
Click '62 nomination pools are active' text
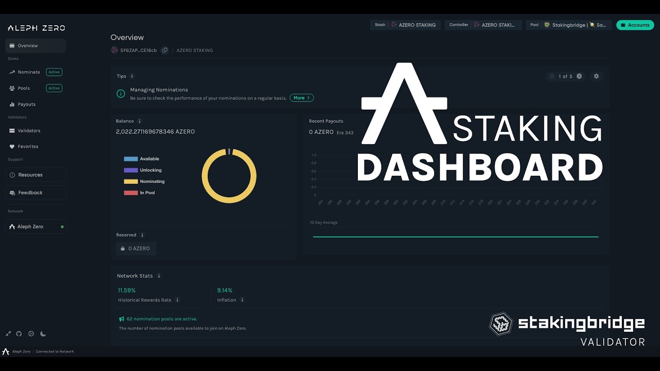click(x=162, y=319)
